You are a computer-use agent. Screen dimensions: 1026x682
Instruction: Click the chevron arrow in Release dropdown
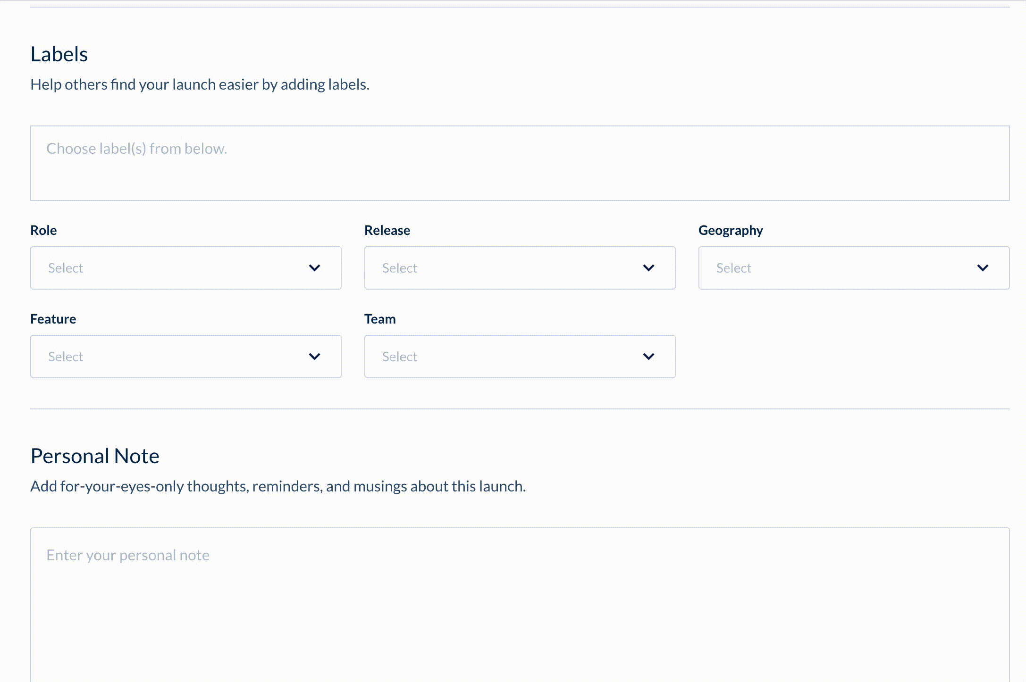(648, 268)
